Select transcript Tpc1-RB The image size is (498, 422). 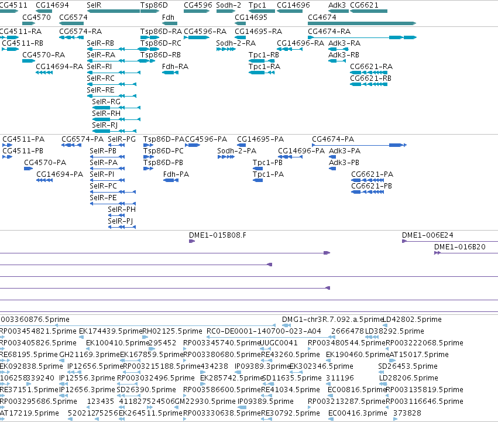pyautogui.click(x=262, y=61)
